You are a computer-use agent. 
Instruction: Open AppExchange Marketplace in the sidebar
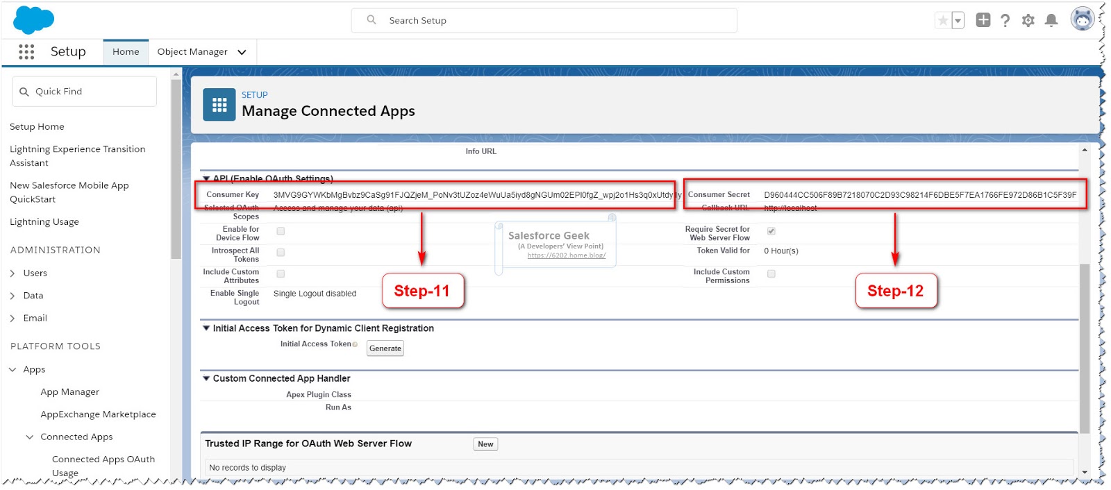tap(98, 414)
